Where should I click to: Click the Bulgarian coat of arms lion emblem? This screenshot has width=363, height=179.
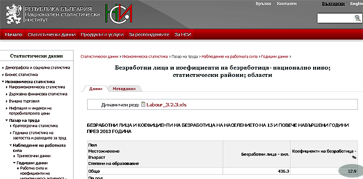pos(14,14)
